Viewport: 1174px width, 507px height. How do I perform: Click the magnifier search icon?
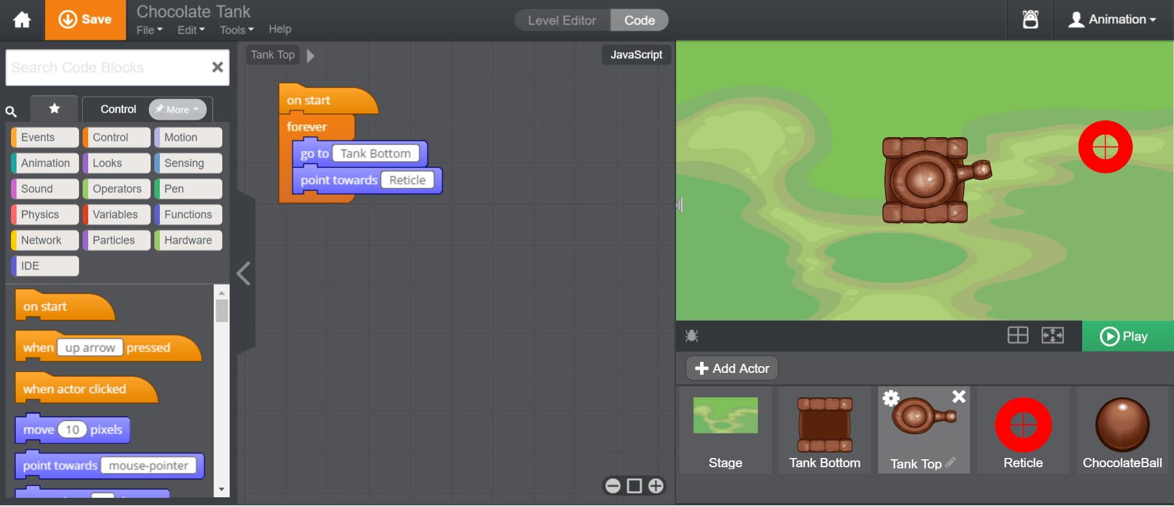[x=11, y=111]
